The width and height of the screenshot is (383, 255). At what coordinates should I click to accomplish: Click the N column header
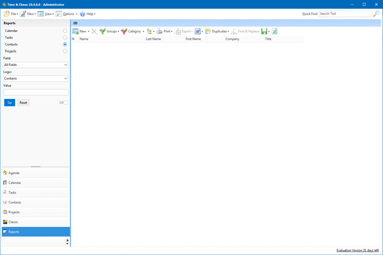[75, 39]
